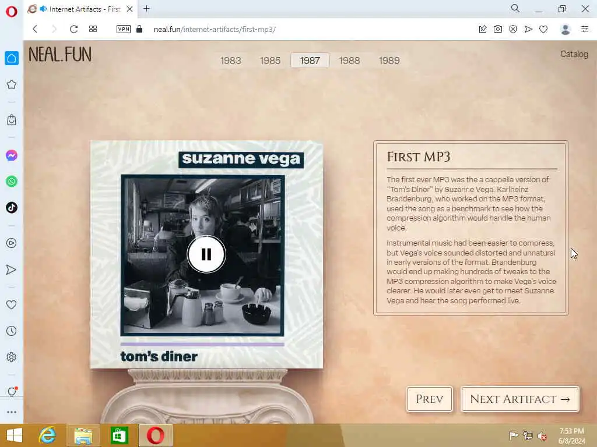
Task: Click the Opera taskbar button
Action: coord(155,435)
